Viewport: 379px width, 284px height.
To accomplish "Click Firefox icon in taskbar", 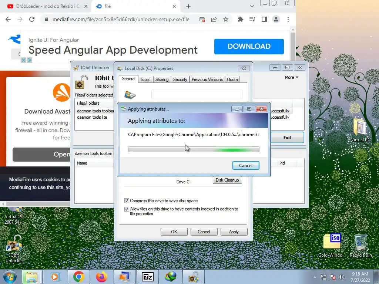I will point(101,277).
